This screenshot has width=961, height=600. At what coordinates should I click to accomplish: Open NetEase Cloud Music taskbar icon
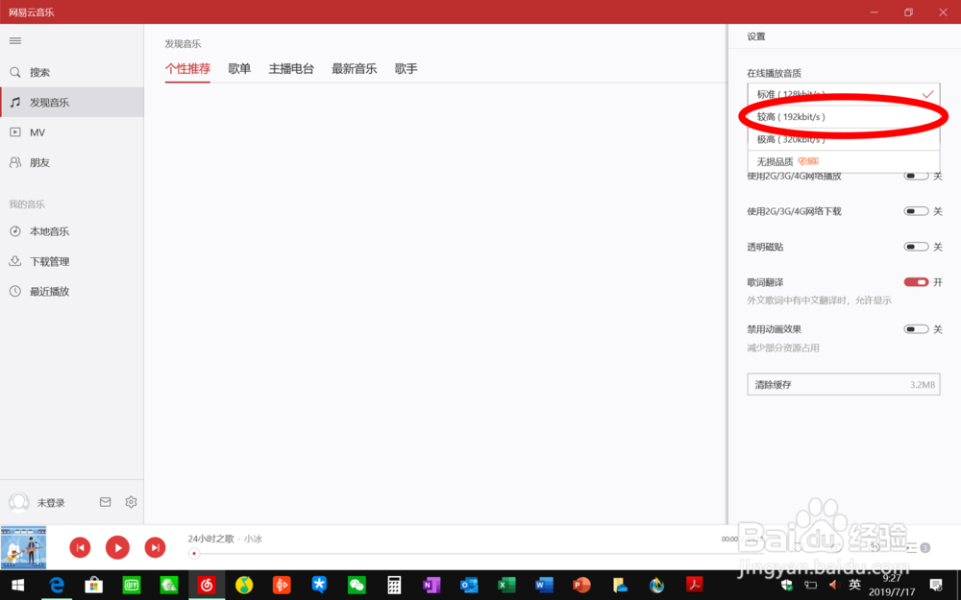pos(207,586)
